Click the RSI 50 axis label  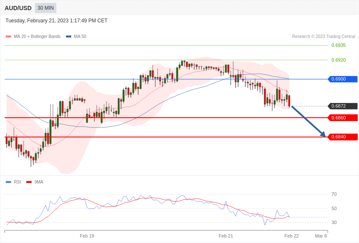334,208
